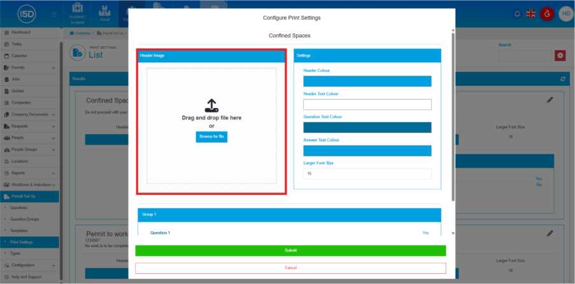This screenshot has height=284, width=575.
Task: Collapse the Permit Set Up menu
Action: 29,196
